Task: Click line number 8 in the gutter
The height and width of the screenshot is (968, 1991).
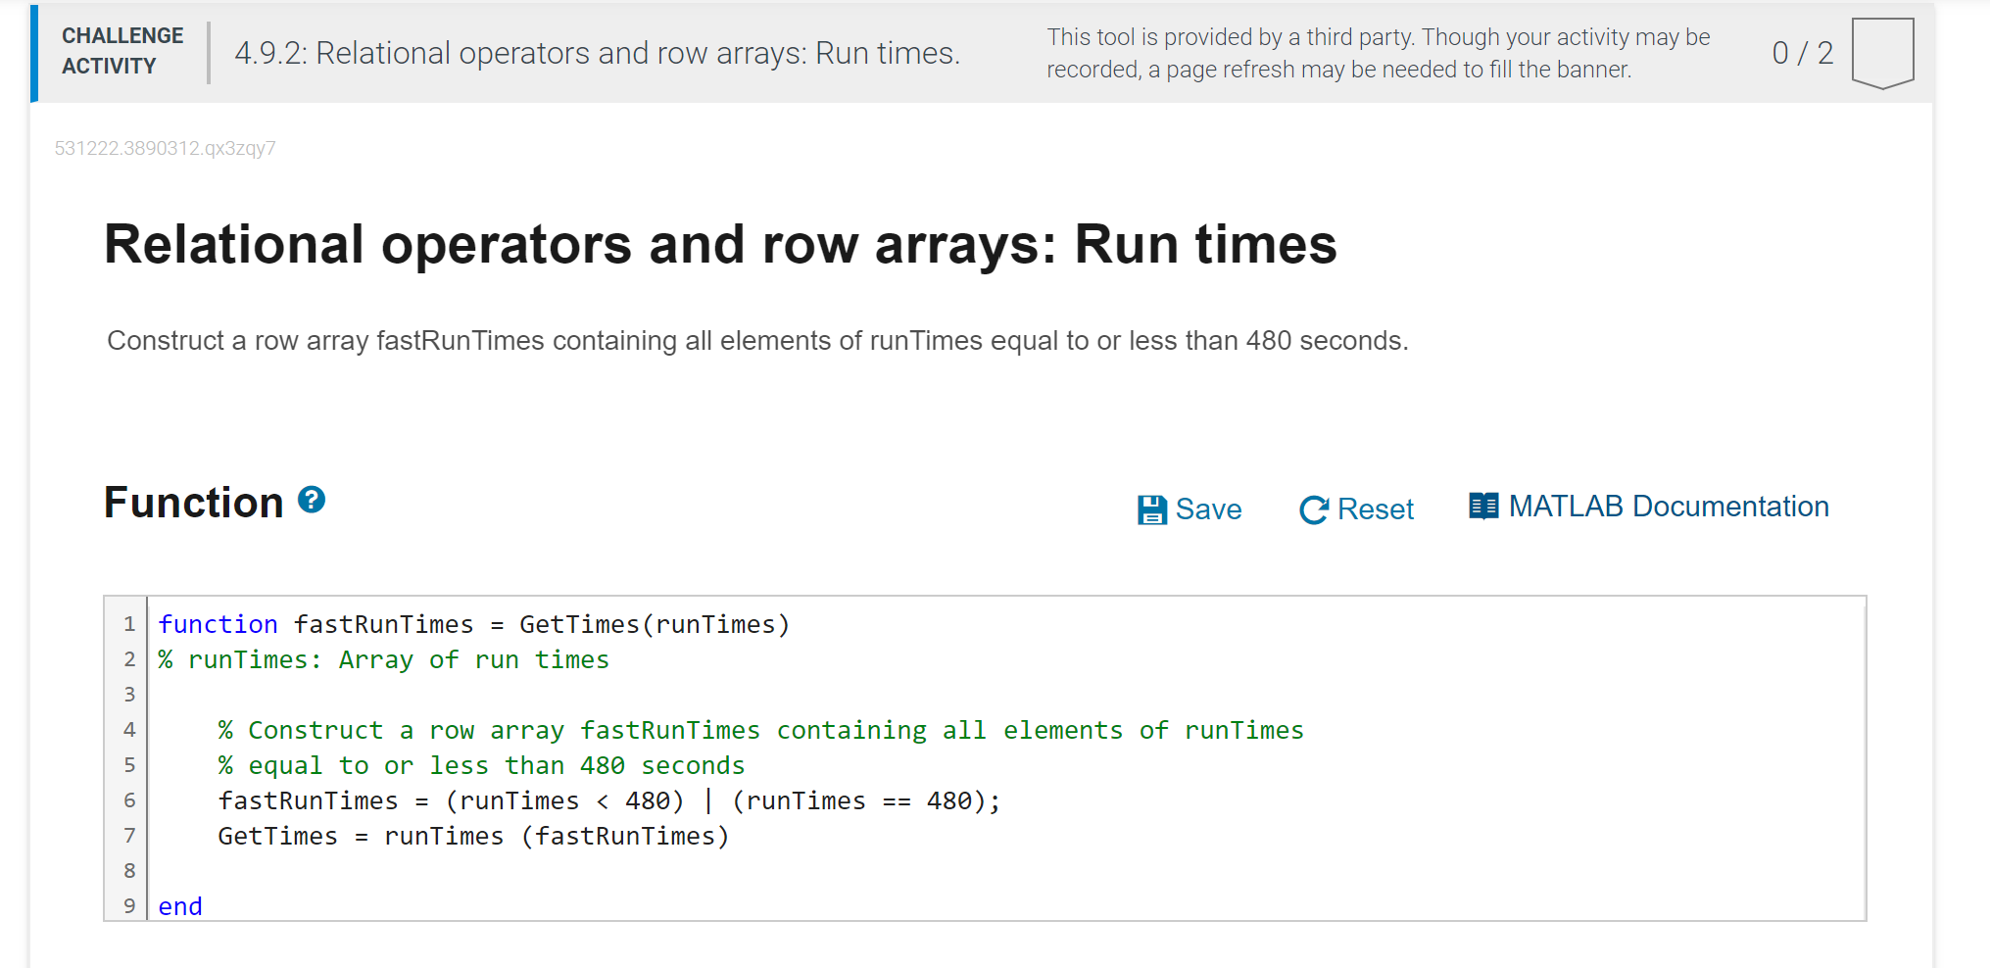Action: 129,871
